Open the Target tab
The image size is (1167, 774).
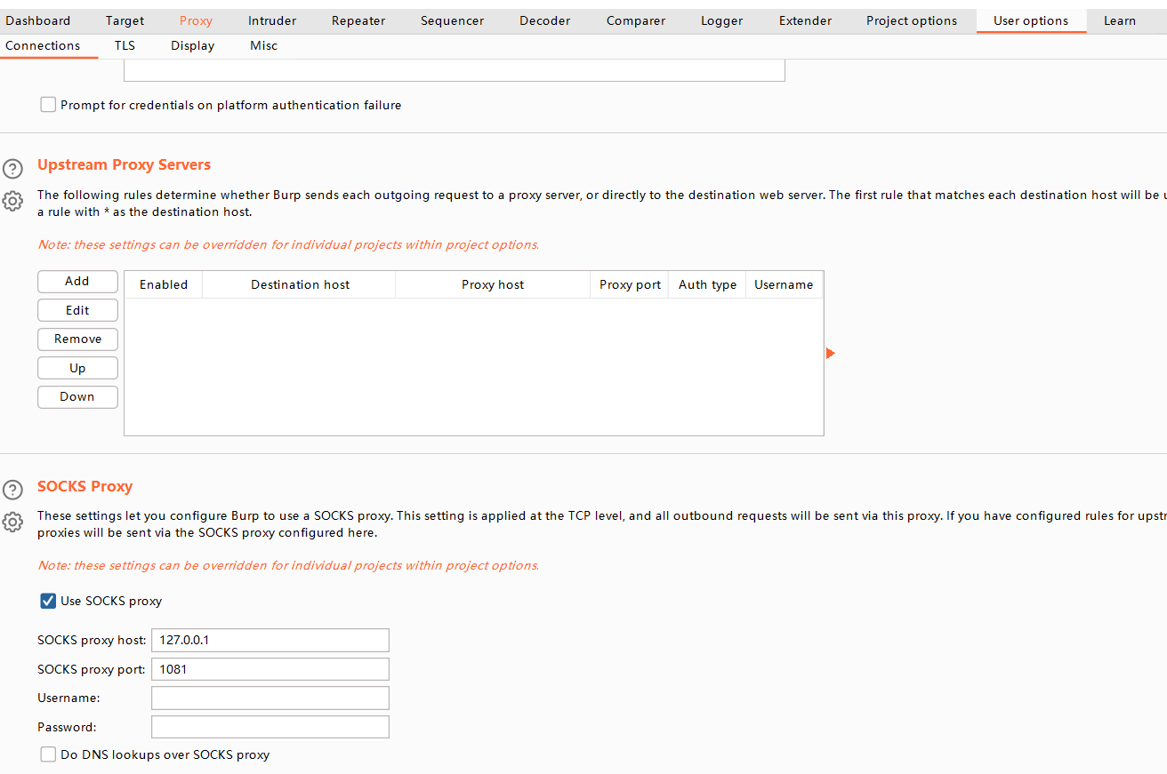click(x=125, y=20)
